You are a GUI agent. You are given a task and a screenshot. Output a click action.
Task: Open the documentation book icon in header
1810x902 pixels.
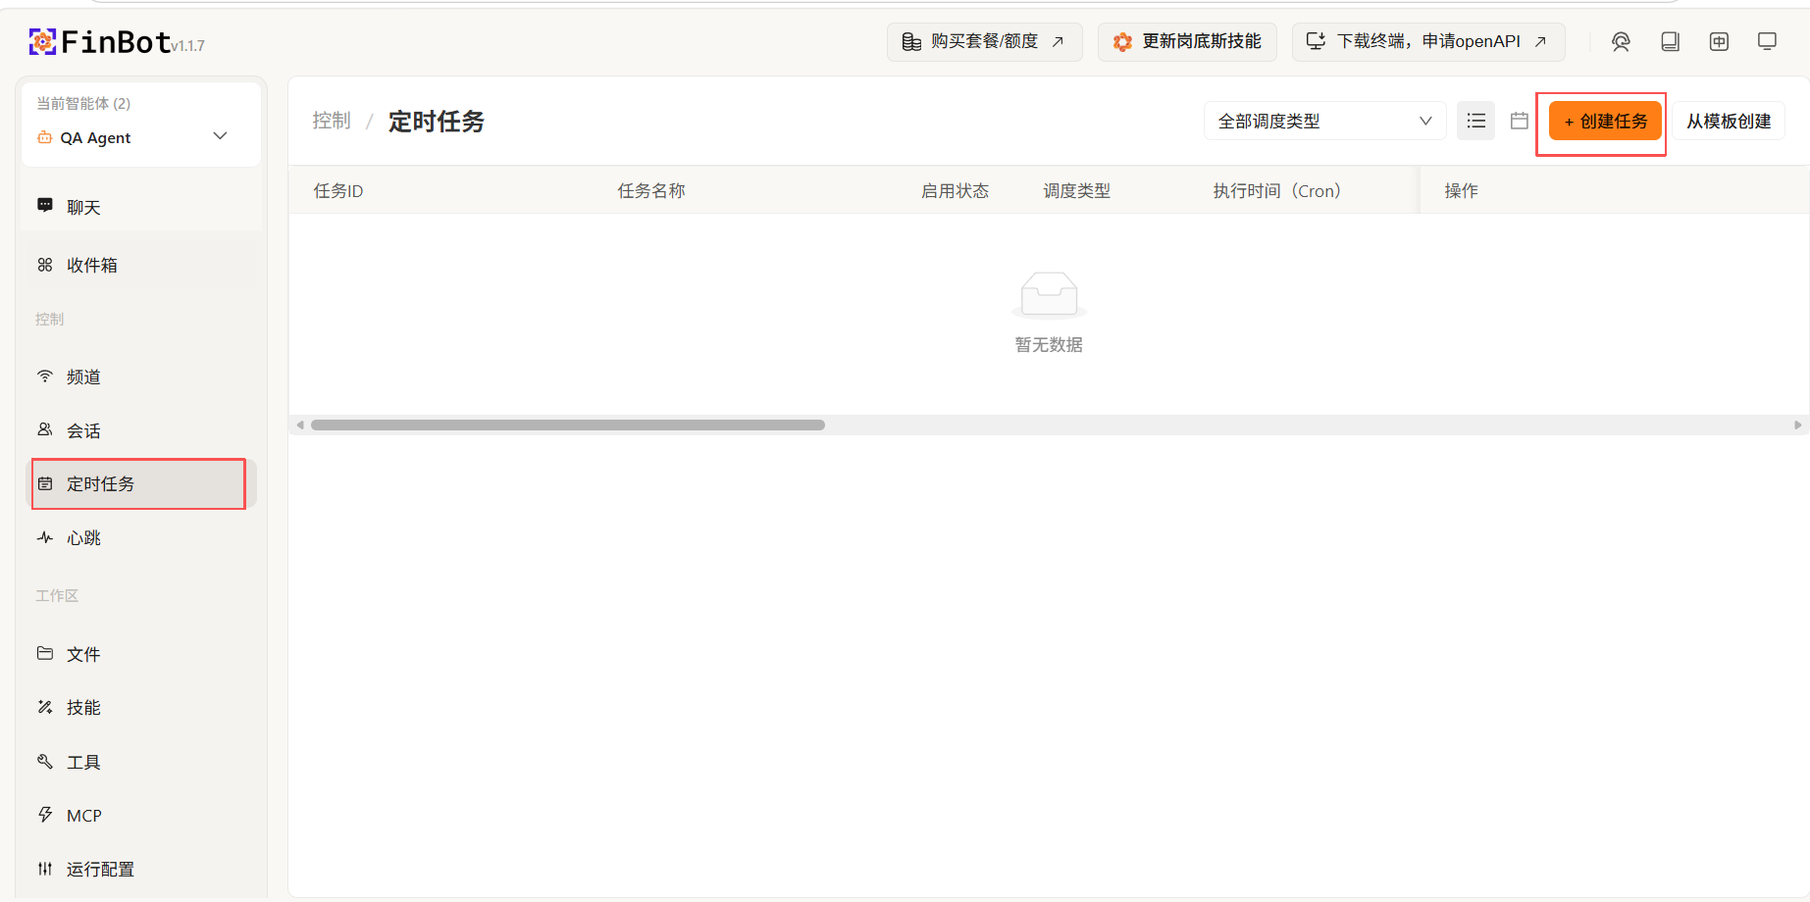[x=1670, y=41]
